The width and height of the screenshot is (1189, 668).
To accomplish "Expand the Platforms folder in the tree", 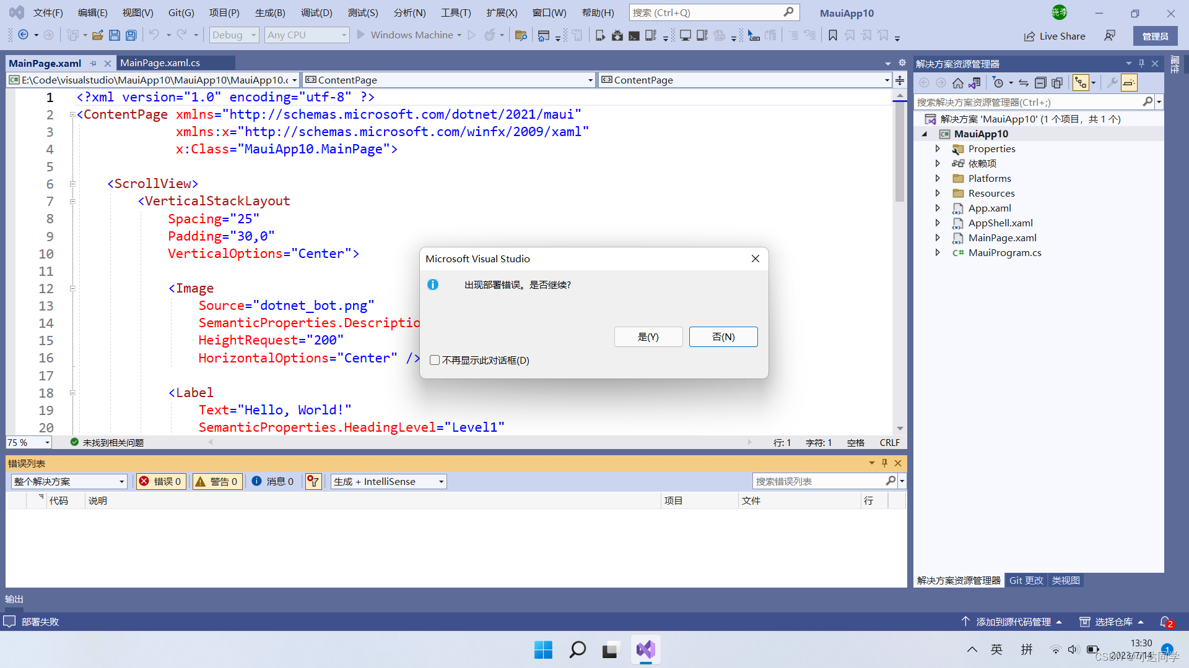I will (x=938, y=178).
